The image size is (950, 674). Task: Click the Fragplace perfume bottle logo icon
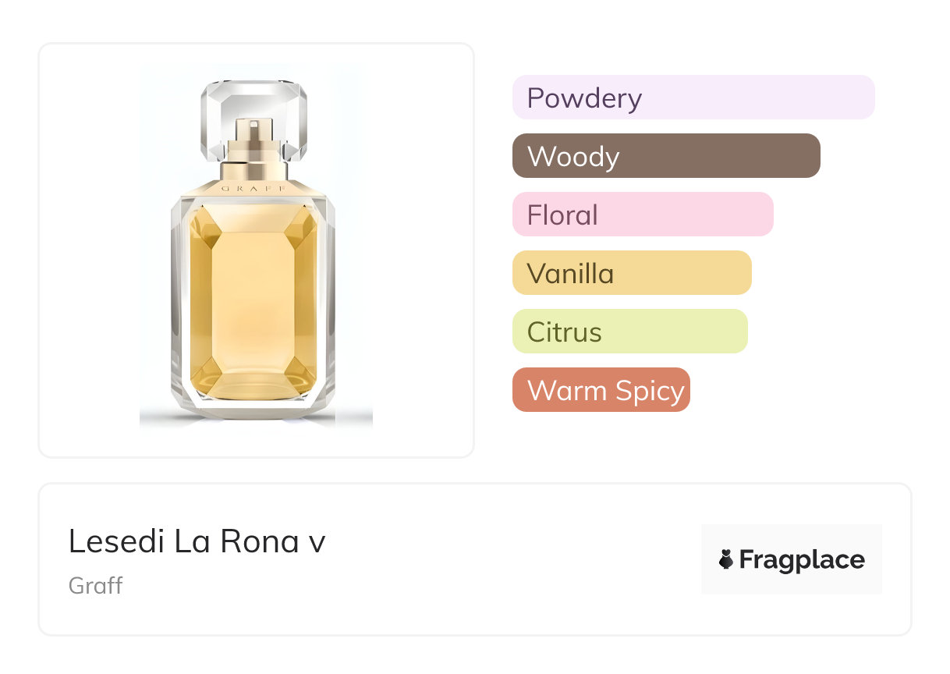click(x=726, y=559)
